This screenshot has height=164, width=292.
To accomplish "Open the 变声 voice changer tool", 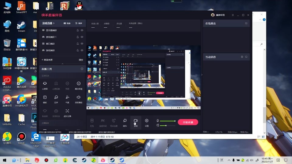I will [56, 99].
